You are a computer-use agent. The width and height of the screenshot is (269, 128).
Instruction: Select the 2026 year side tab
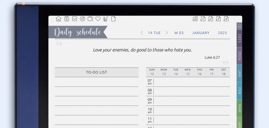click(x=239, y=56)
